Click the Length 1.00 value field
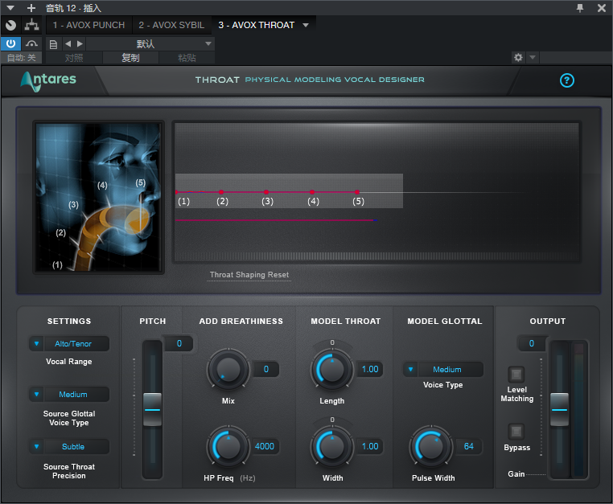Viewport: 613px width, 504px height. [370, 369]
